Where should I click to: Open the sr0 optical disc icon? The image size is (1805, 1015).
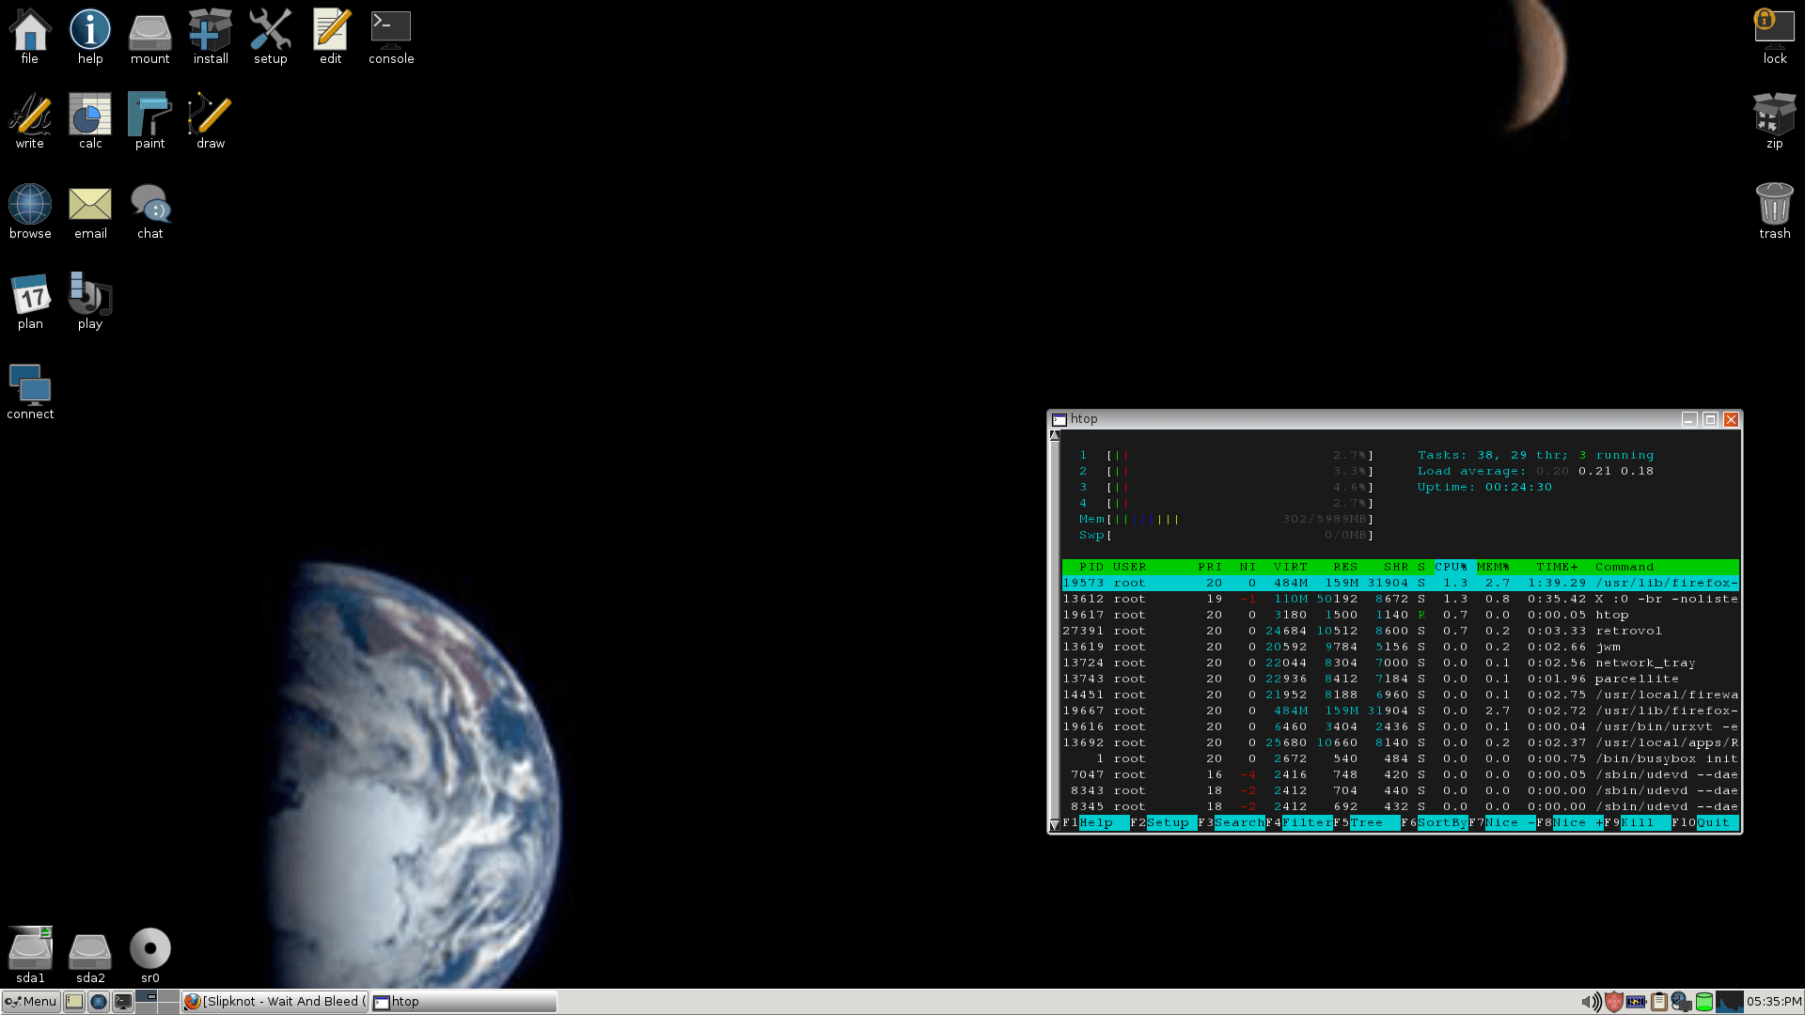[x=150, y=957]
